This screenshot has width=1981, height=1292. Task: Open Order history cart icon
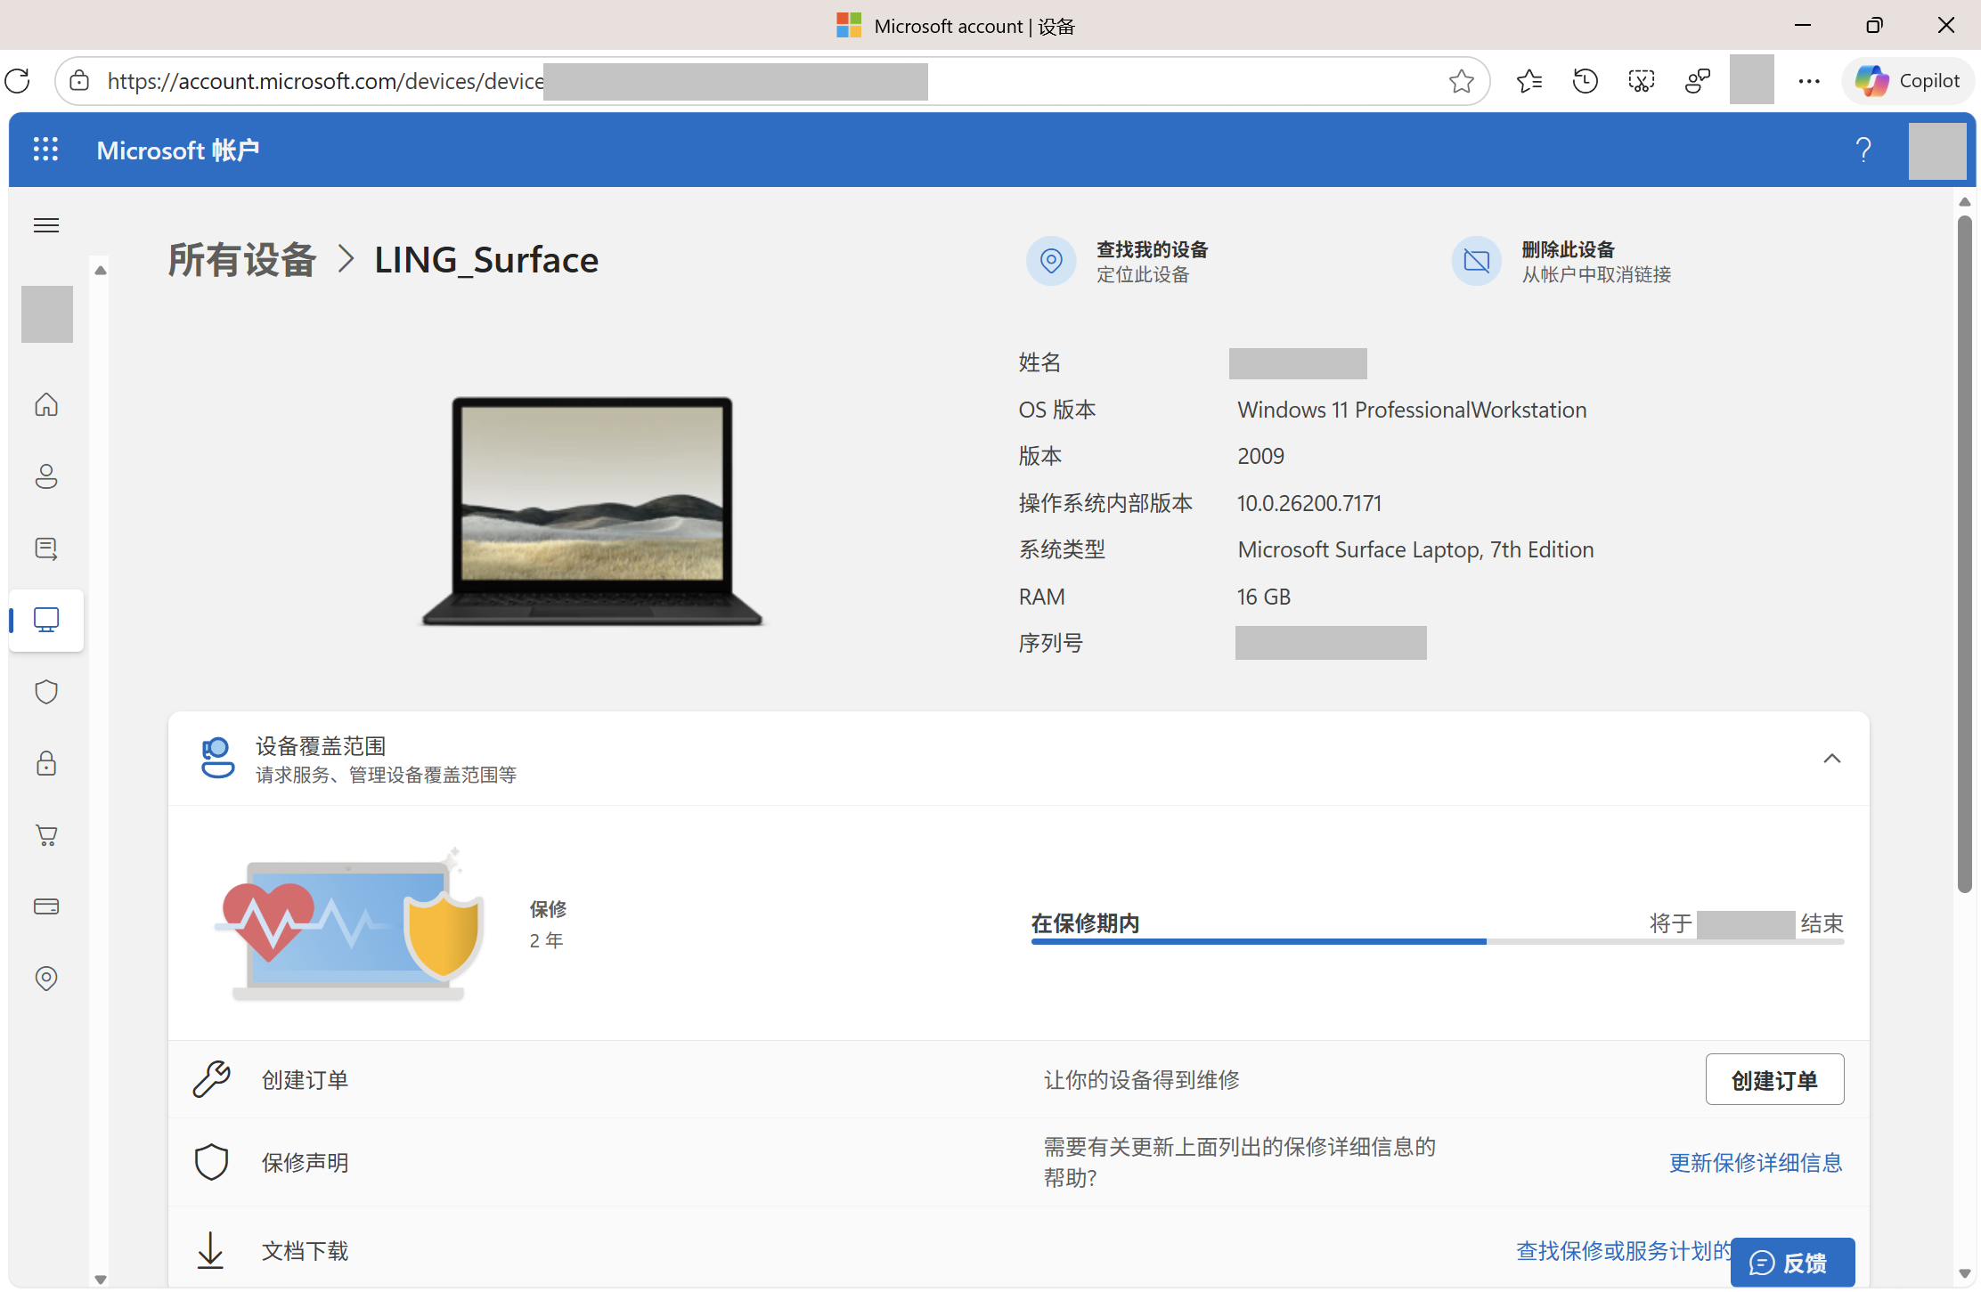(46, 835)
